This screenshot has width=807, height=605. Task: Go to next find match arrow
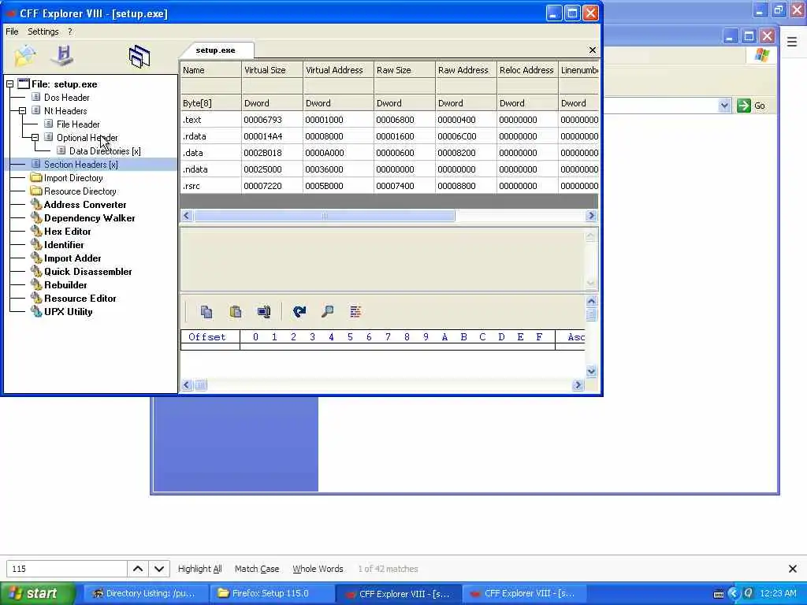coord(159,569)
